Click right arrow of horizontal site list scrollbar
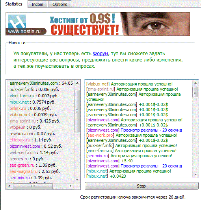 pyautogui.click(x=70, y=186)
